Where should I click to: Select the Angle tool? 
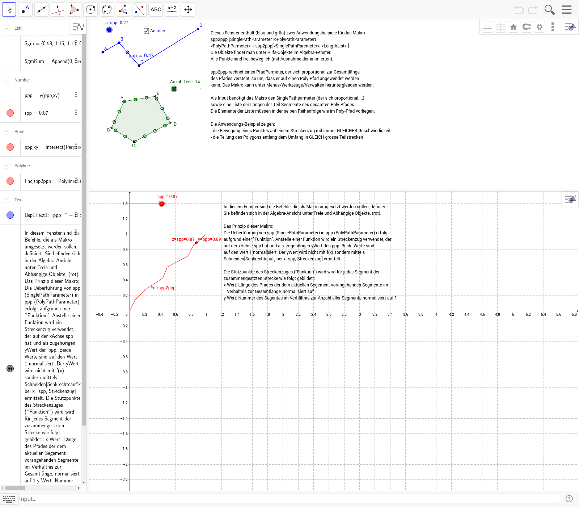[123, 9]
